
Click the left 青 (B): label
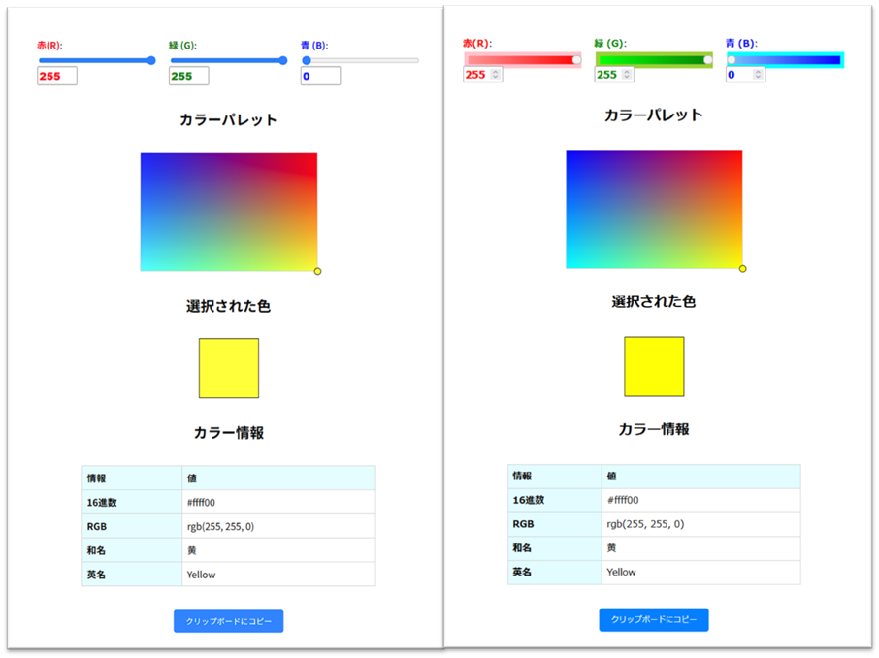pyautogui.click(x=314, y=46)
